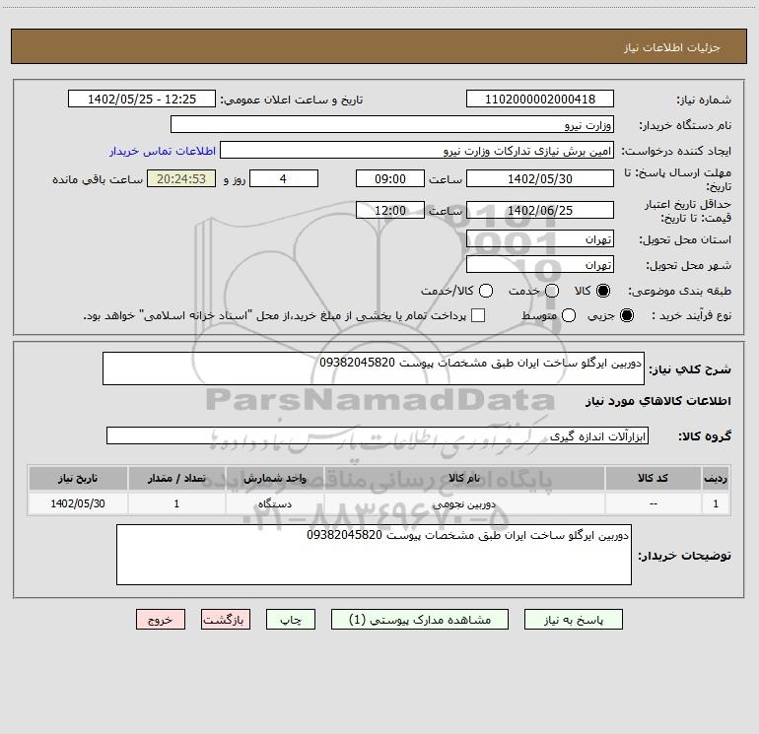
Task: Click the دوربین نجومی item name cell
Action: point(464,503)
